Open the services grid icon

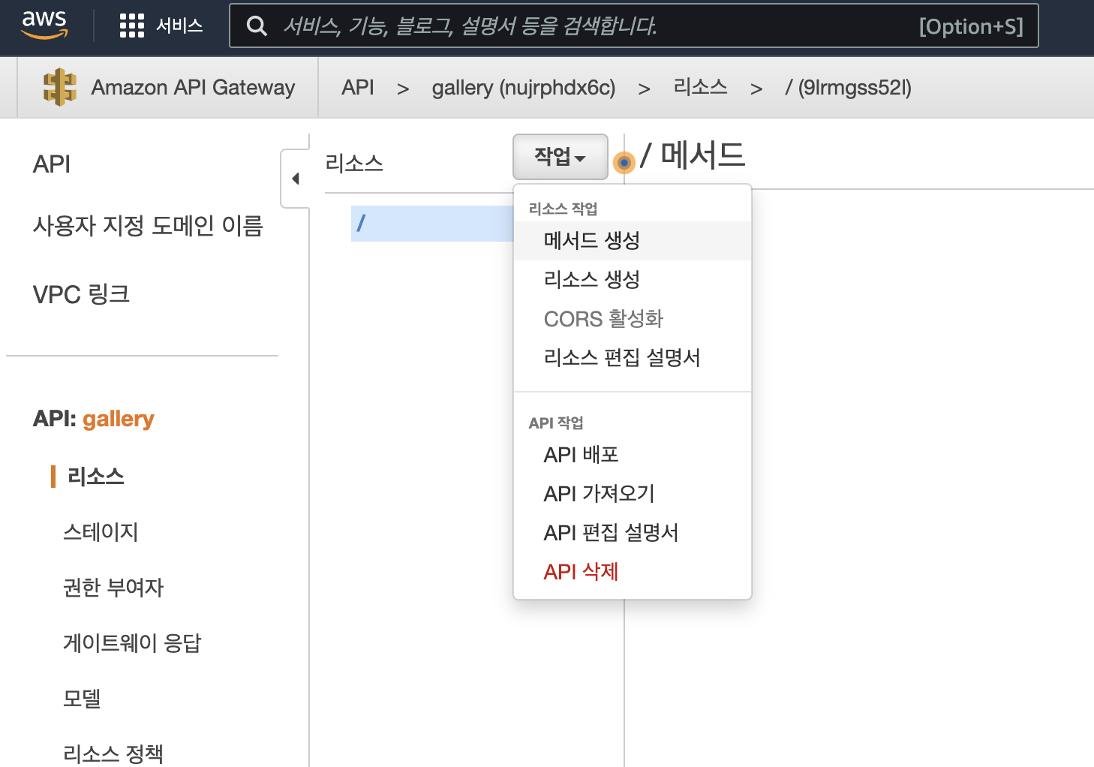click(131, 26)
